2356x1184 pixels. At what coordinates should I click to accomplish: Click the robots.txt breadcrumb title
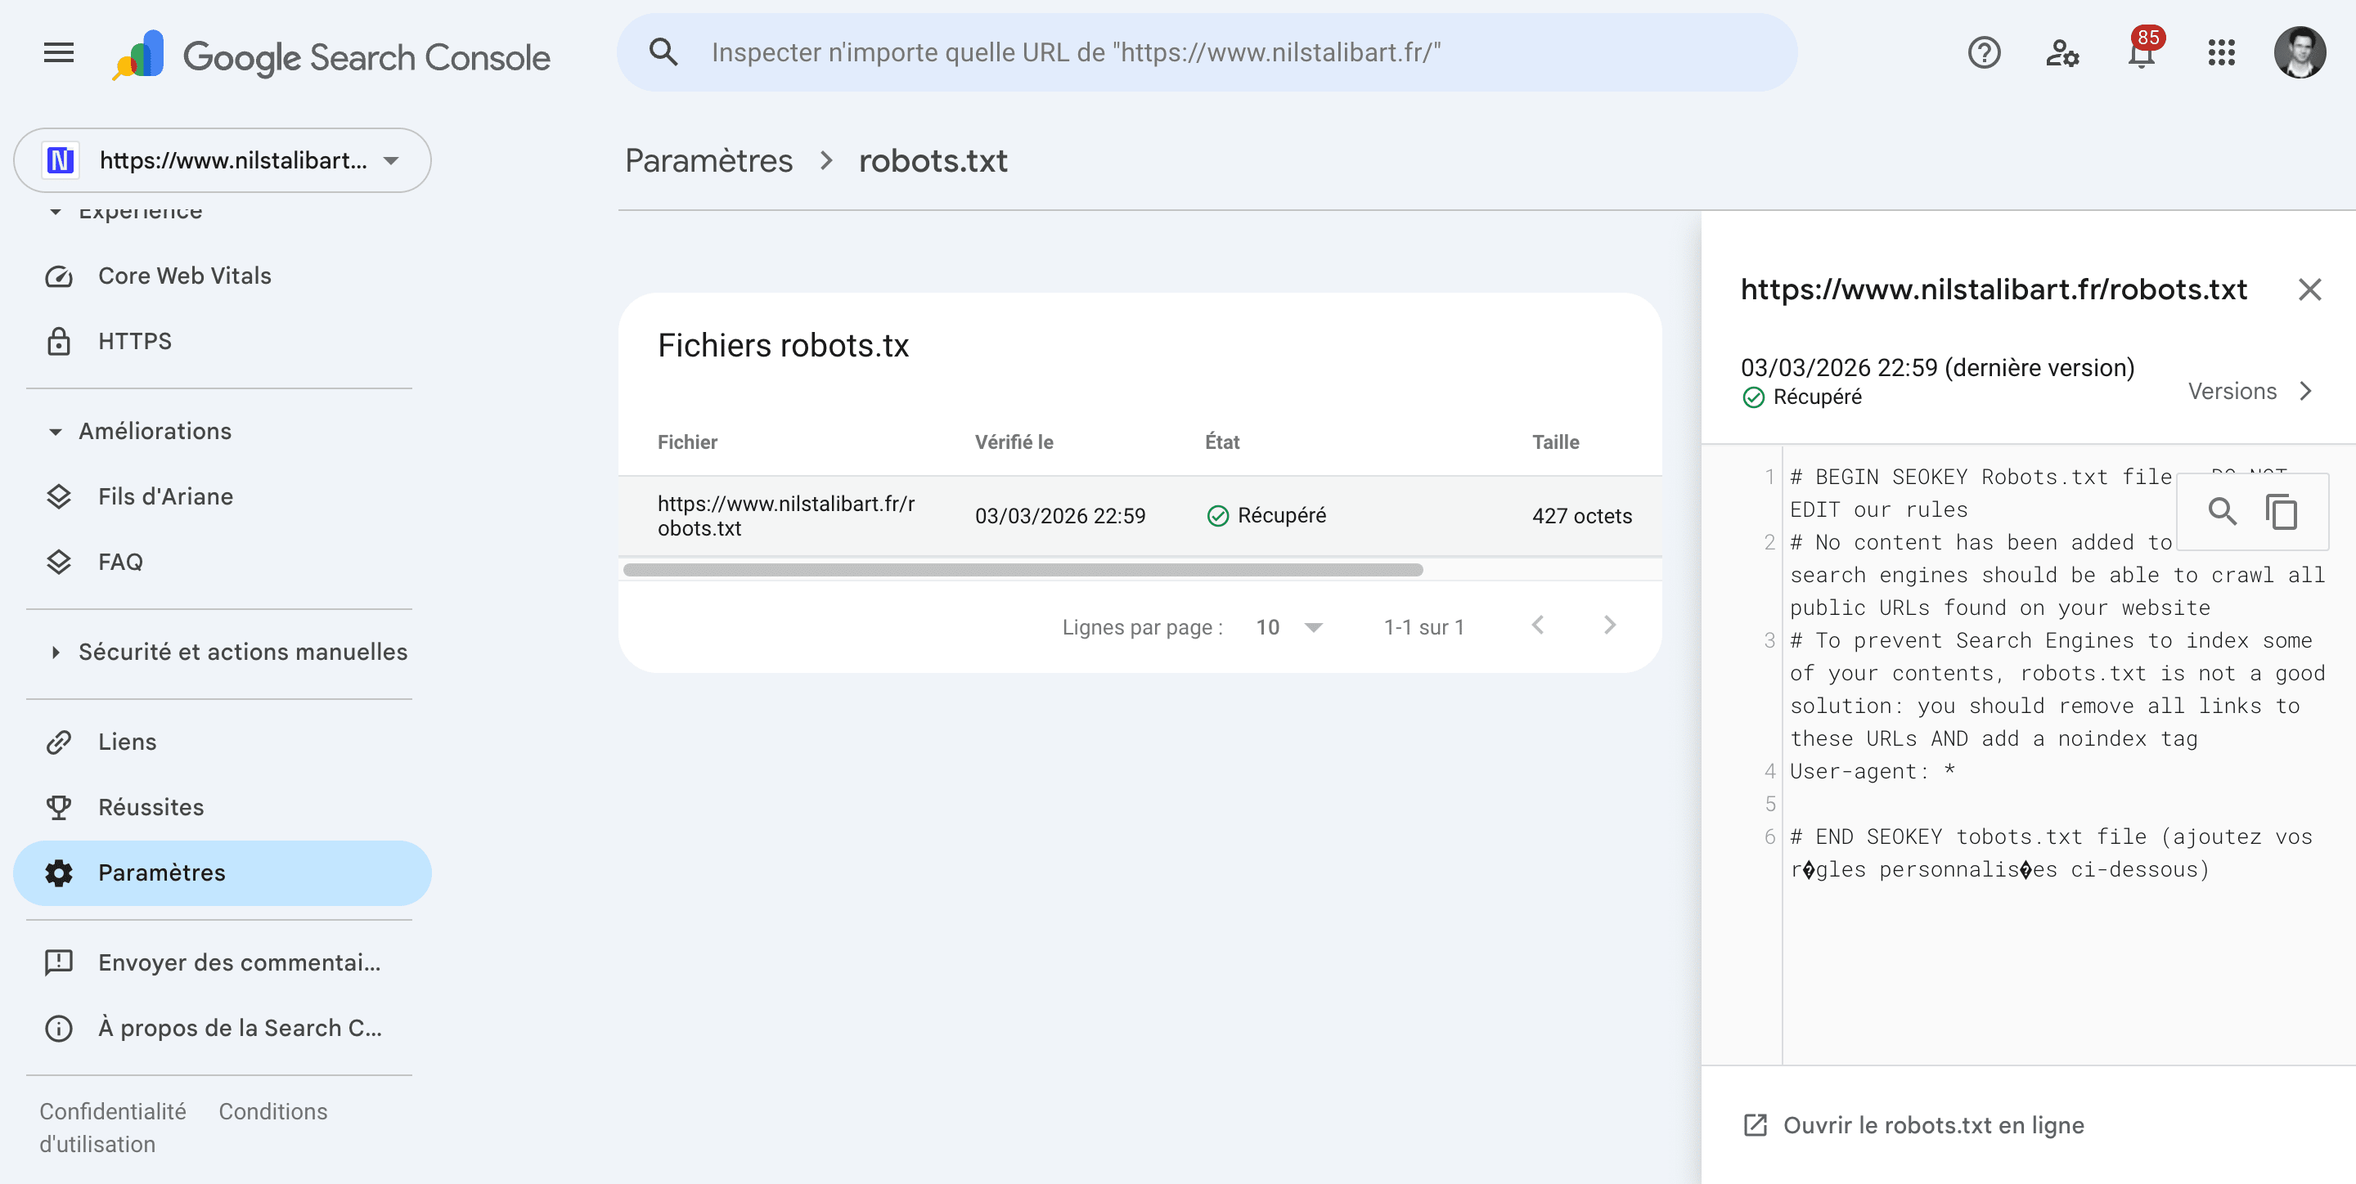point(933,161)
